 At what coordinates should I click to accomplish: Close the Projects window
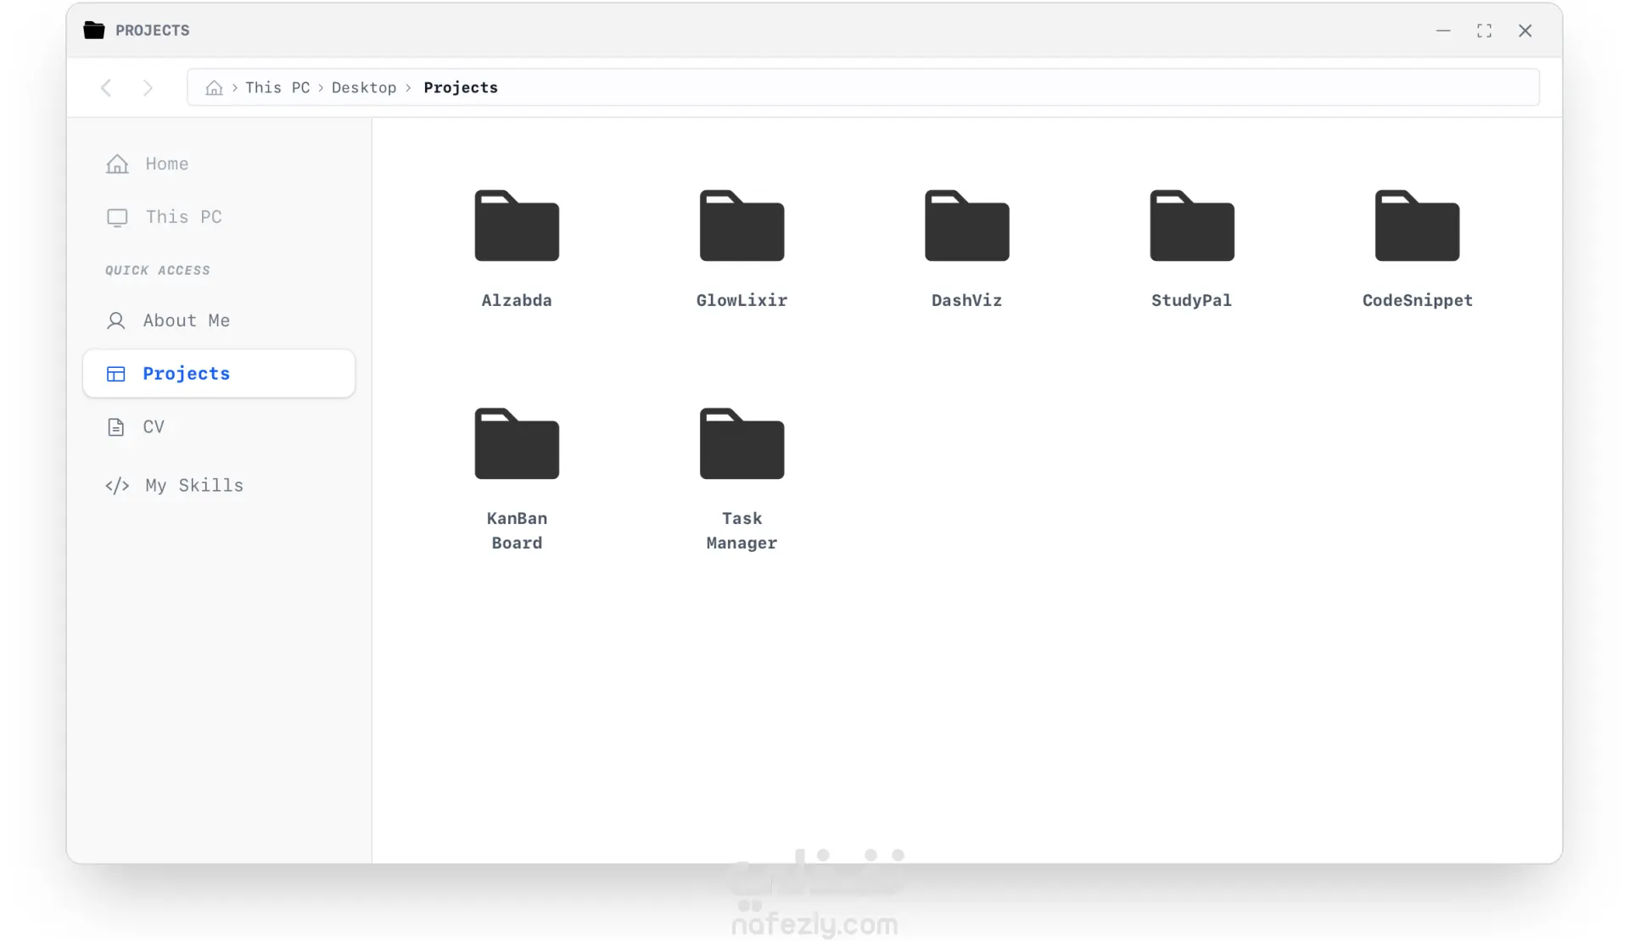click(x=1525, y=31)
